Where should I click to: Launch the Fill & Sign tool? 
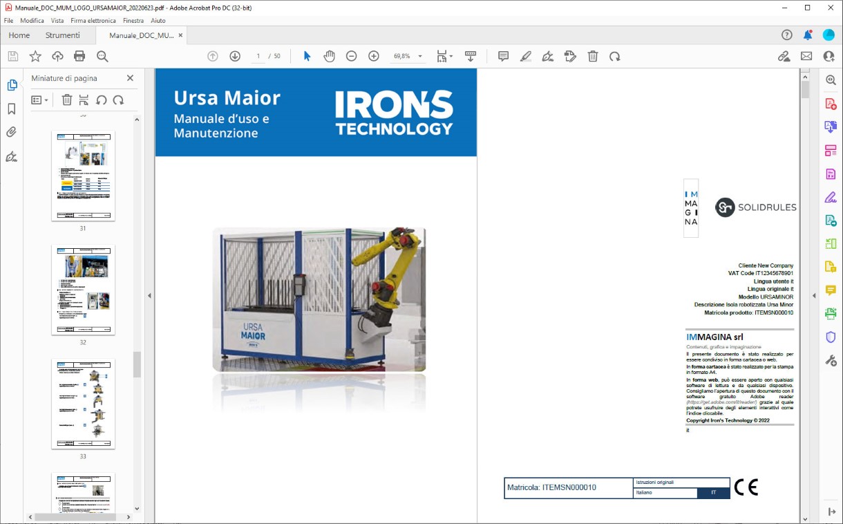click(829, 198)
